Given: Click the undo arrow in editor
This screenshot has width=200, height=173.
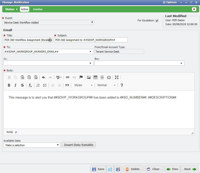Looking at the screenshot, I should pos(43,78).
